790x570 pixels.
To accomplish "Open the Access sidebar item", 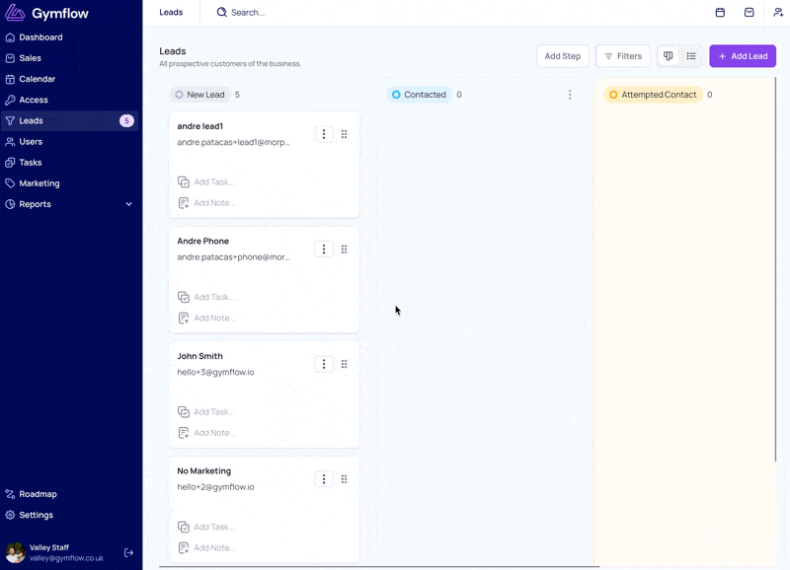I will click(x=69, y=100).
